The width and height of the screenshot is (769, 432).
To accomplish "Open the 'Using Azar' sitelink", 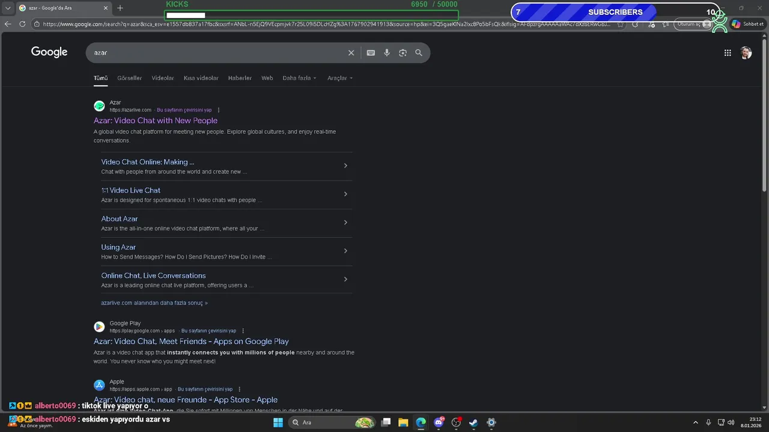I will click(118, 247).
